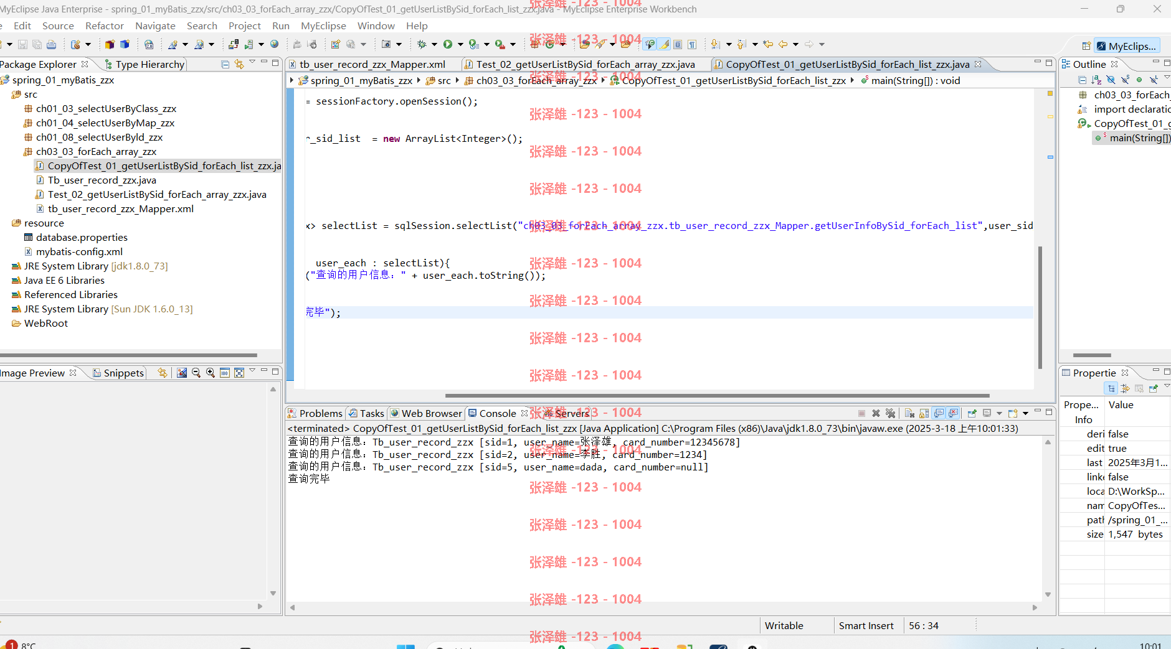Toggle Show Console on Standard Out
Viewport: 1171px width, 649px height.
pos(939,413)
